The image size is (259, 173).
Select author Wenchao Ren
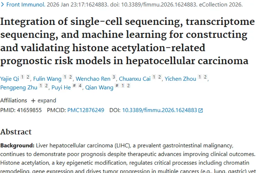[x=93, y=79]
